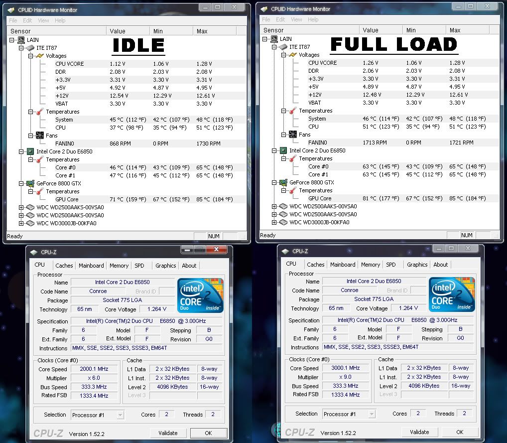The image size is (507, 443).
Task: Click the Instructions field in right CPU-Z
Action: pos(398,347)
